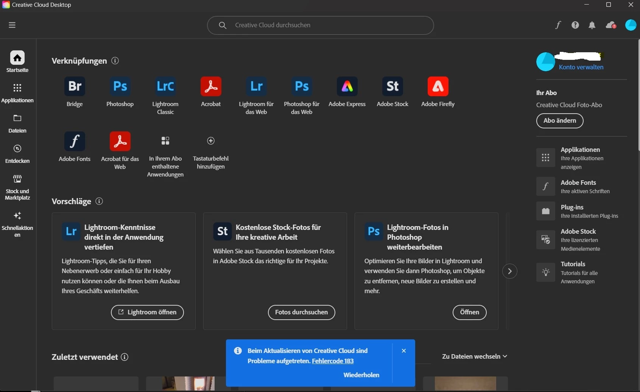Open the hamburger menu
The height and width of the screenshot is (392, 640).
tap(12, 25)
